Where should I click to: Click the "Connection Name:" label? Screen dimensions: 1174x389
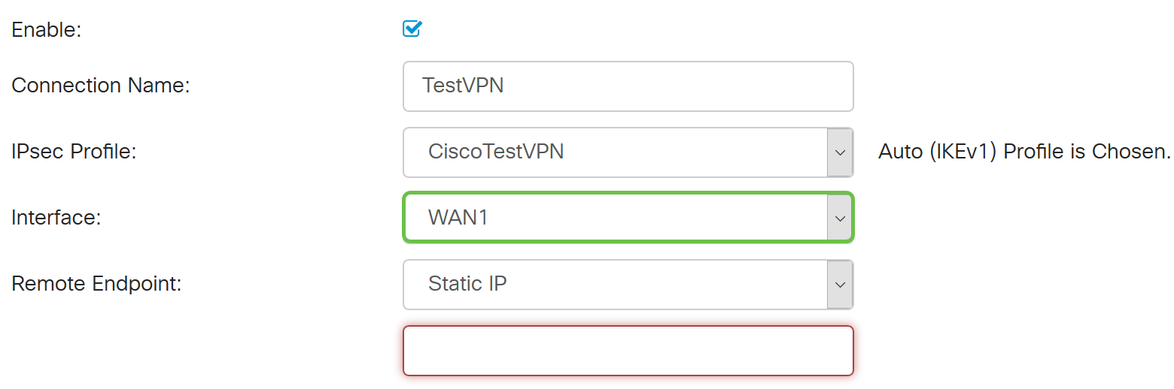pyautogui.click(x=101, y=86)
